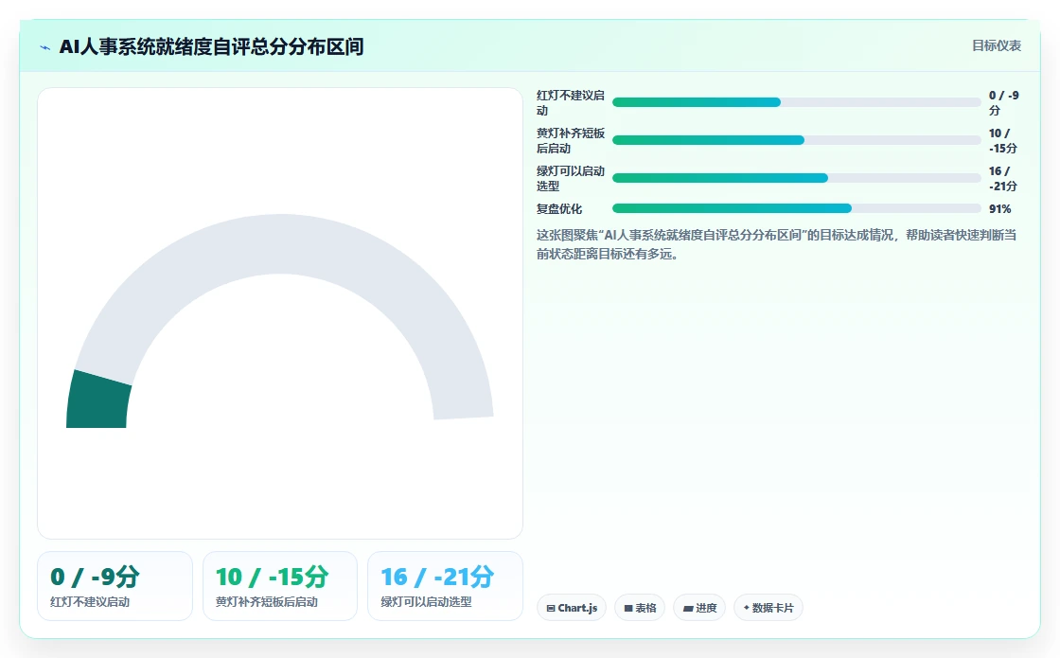Click the 绿灯可以启动选型 progress bar
1060x658 pixels.
[796, 178]
